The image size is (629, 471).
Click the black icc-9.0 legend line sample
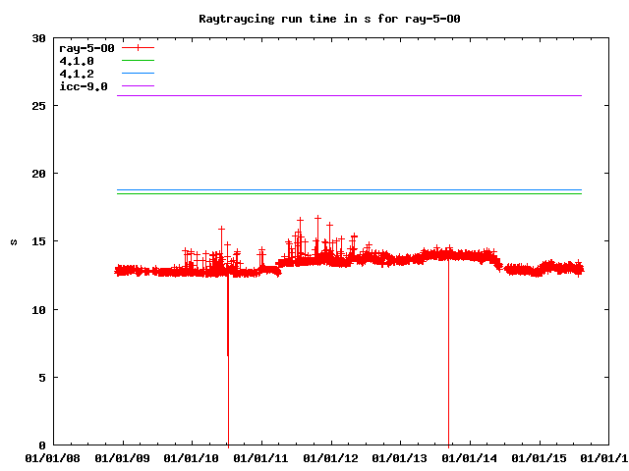click(139, 88)
